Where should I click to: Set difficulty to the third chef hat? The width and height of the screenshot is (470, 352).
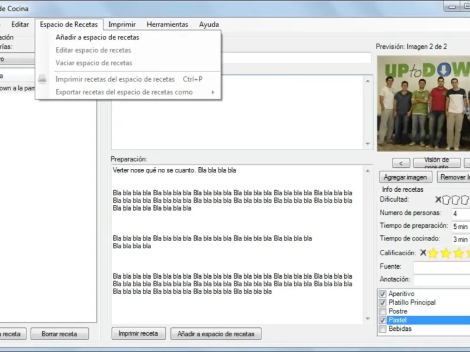click(x=465, y=199)
